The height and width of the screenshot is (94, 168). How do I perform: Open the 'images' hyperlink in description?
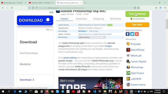point(108,46)
